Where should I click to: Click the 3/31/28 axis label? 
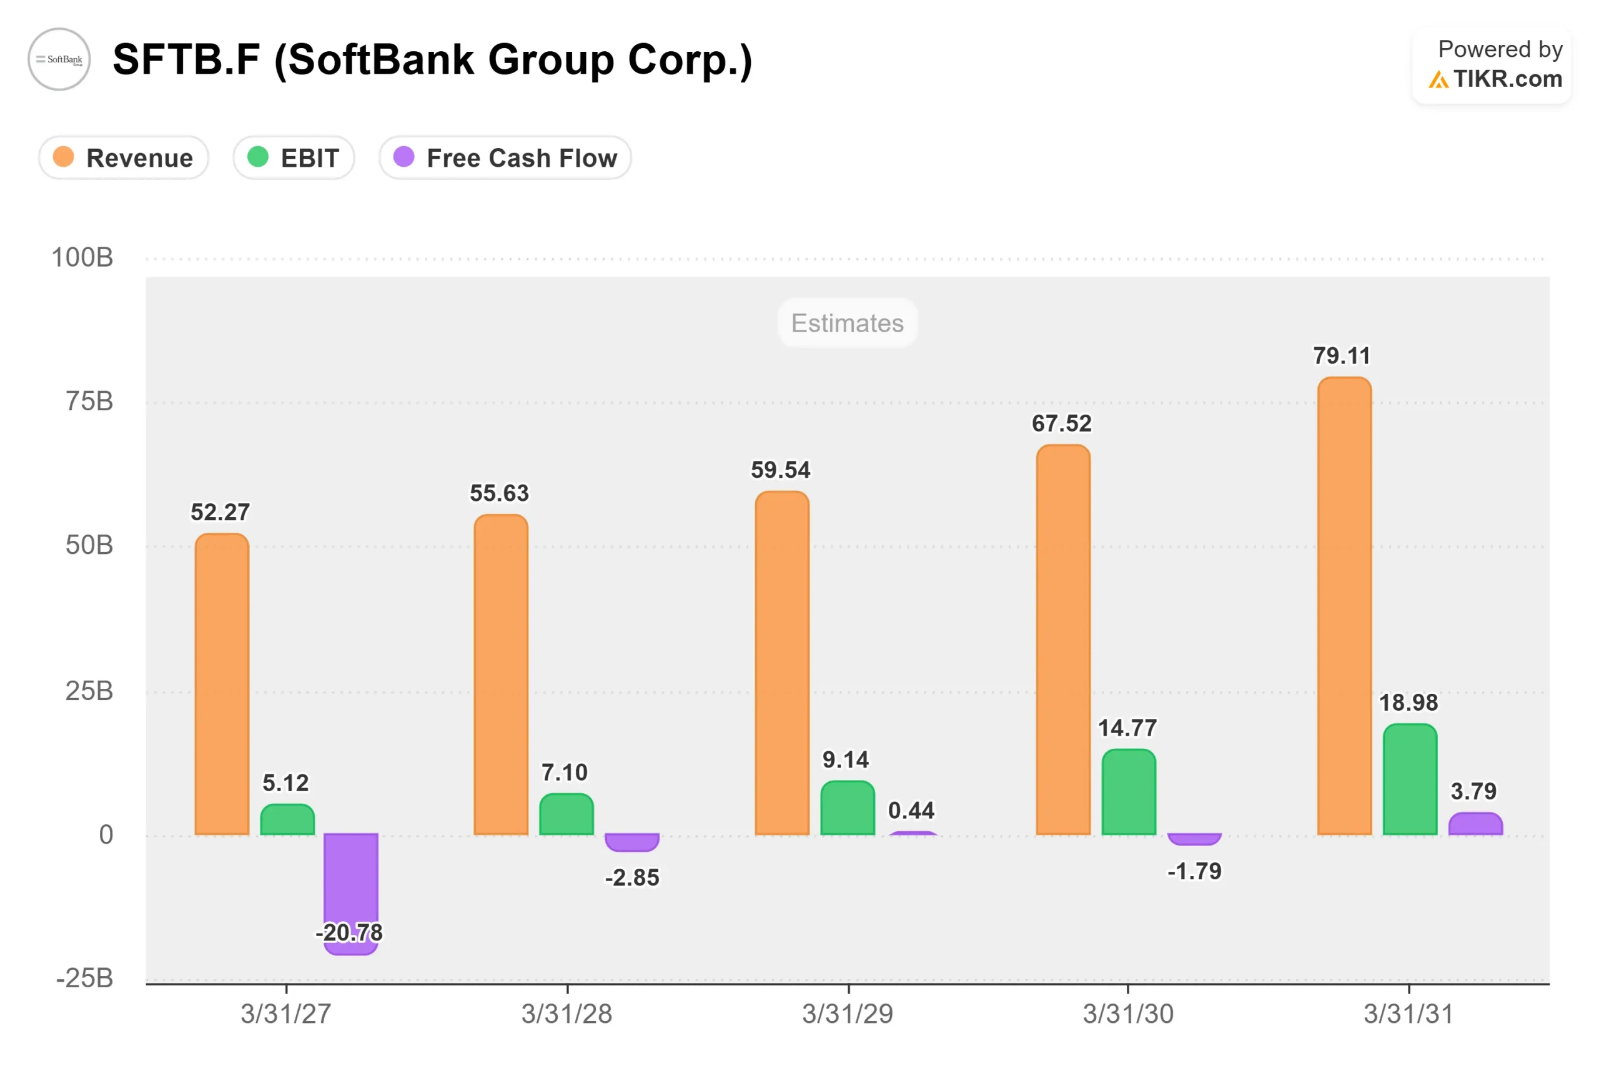tap(567, 1014)
